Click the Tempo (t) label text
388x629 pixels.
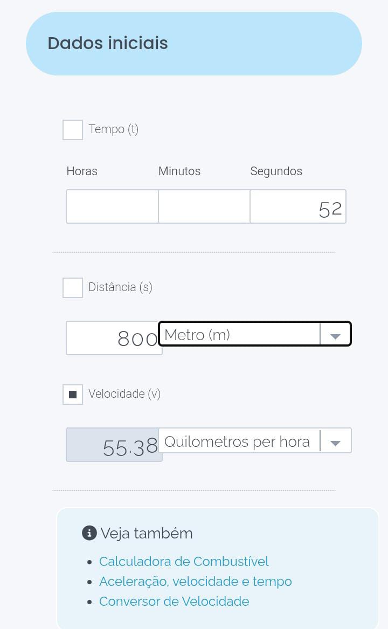113,129
